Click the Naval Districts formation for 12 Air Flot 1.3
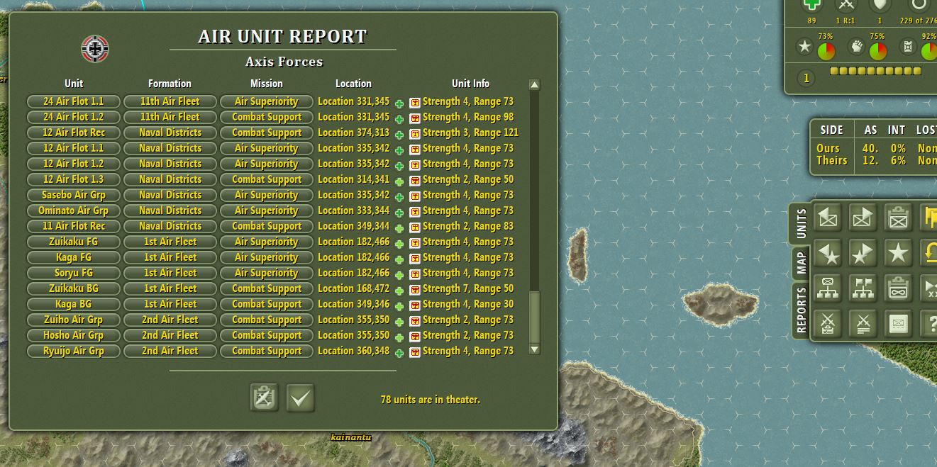 pos(170,179)
